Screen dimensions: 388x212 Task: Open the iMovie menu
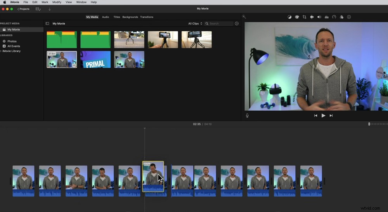click(14, 2)
